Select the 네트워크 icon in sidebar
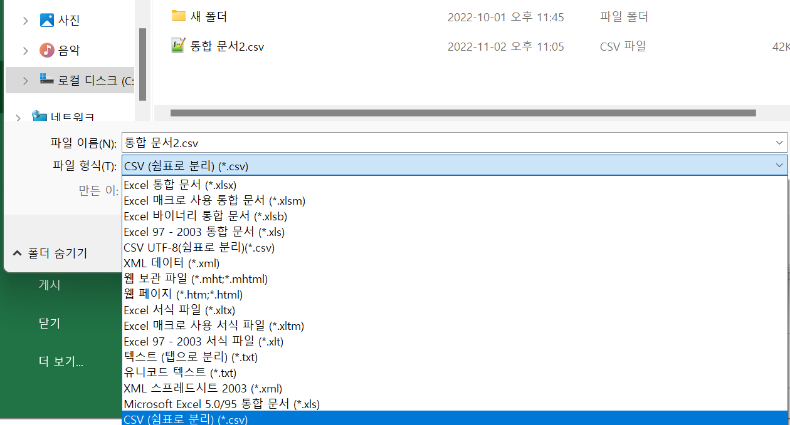This screenshot has width=790, height=425. tap(39, 116)
